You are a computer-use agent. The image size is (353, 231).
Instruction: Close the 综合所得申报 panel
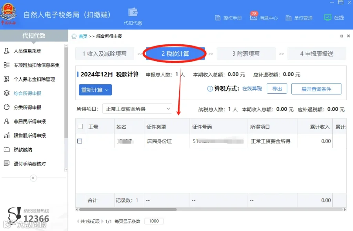click(x=349, y=36)
